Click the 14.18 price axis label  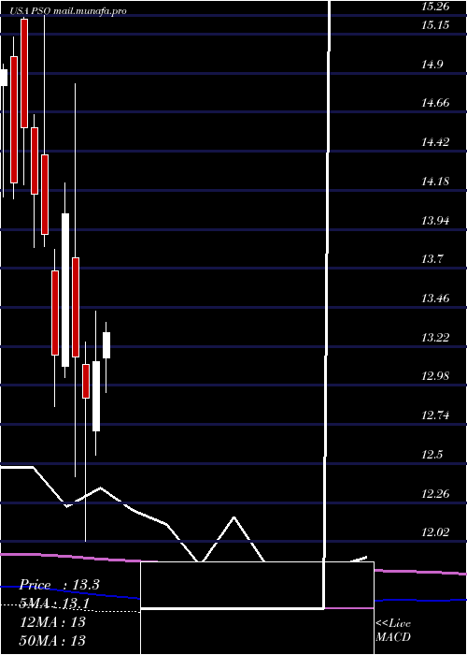coord(435,182)
